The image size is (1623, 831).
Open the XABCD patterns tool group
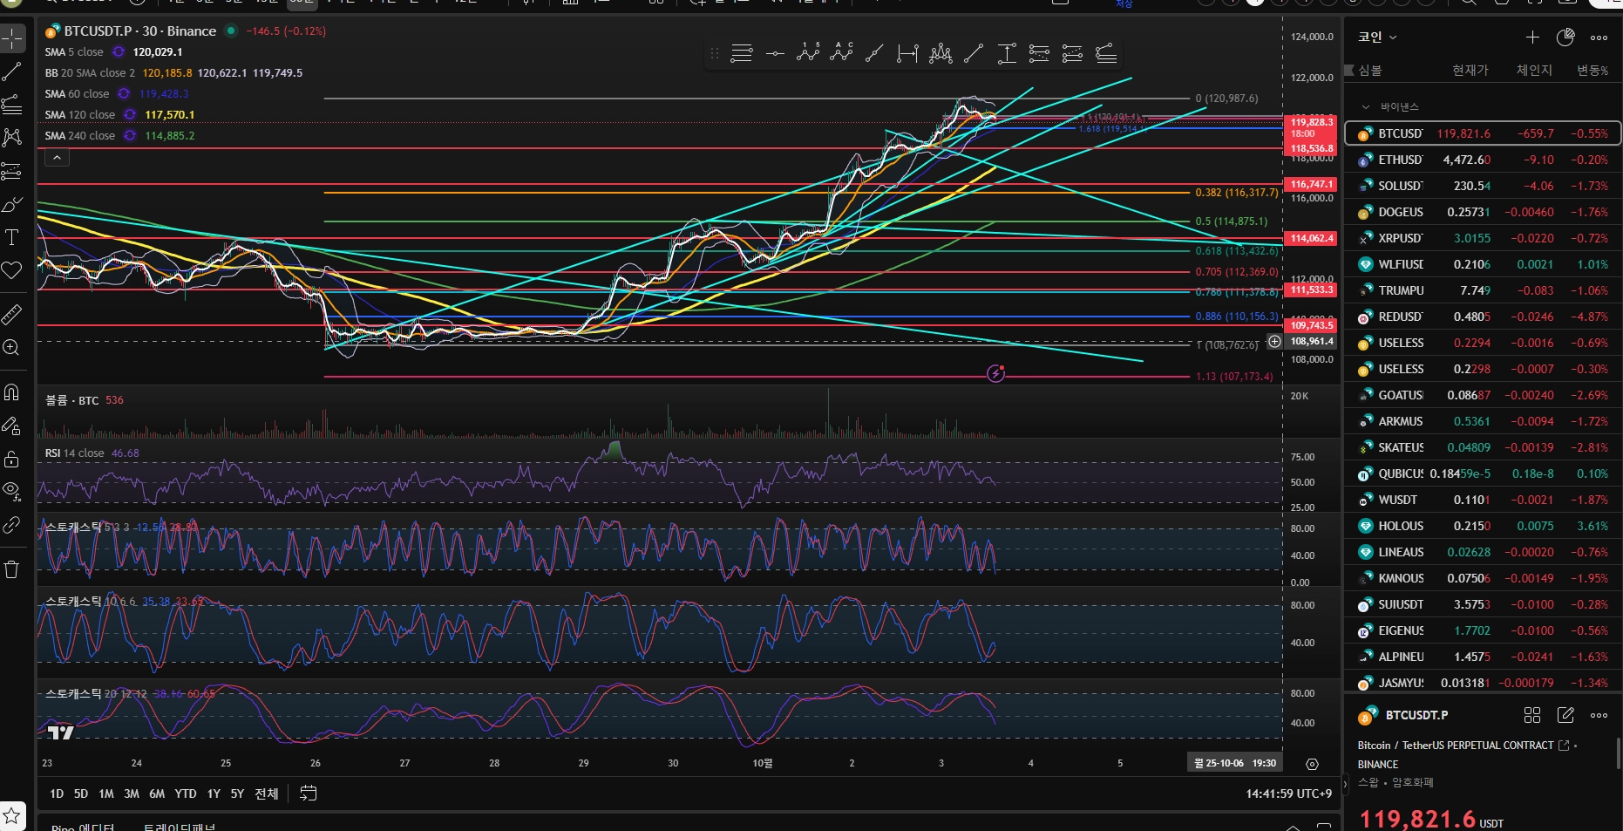pos(12,137)
